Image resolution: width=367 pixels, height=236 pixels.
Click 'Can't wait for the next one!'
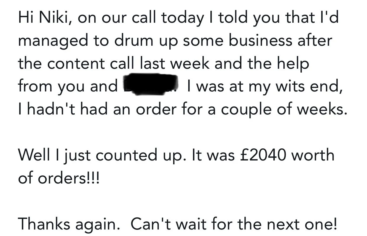pyautogui.click(x=233, y=224)
